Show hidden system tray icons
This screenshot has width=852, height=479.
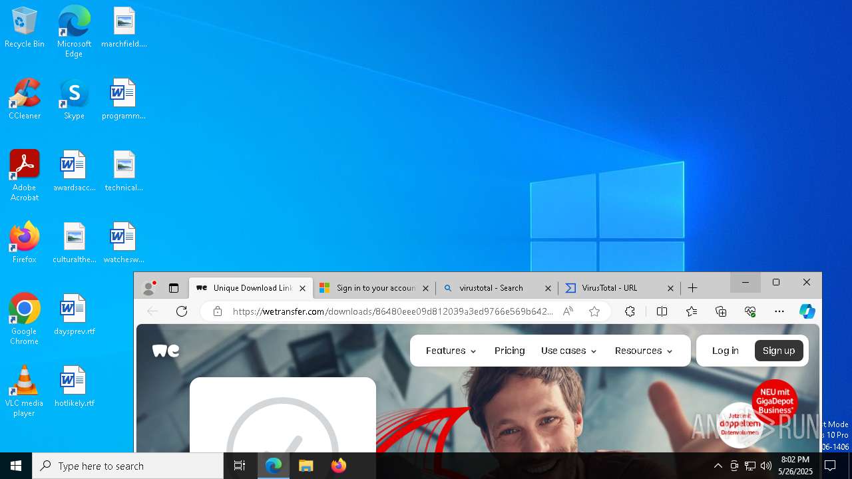pyautogui.click(x=718, y=466)
